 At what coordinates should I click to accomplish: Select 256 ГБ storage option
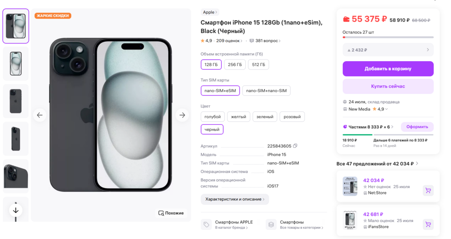(x=235, y=65)
